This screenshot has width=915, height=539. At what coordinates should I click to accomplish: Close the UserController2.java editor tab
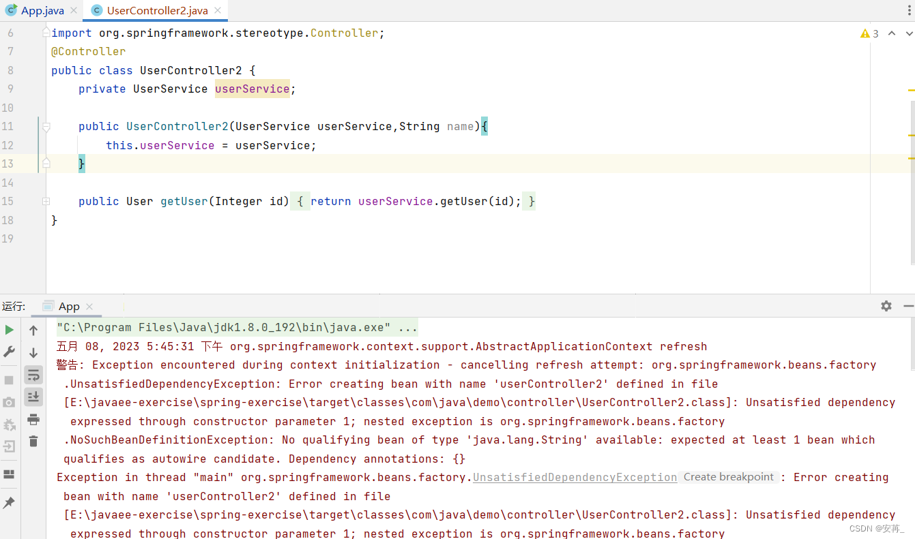tap(218, 11)
